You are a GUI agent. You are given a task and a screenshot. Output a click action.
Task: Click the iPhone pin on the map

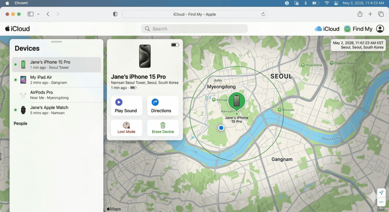pyautogui.click(x=237, y=101)
